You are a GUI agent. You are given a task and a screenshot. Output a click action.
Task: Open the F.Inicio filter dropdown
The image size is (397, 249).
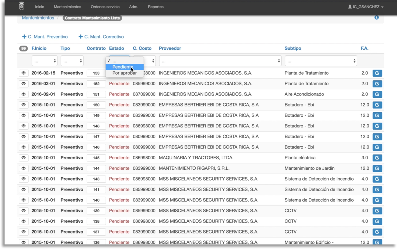44,61
